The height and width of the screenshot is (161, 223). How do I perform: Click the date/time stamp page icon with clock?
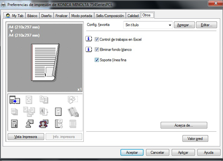59,124
